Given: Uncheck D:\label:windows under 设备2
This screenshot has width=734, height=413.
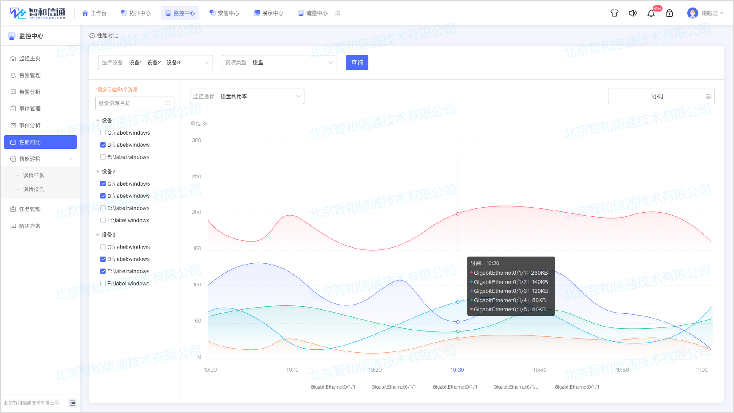Looking at the screenshot, I should point(103,196).
